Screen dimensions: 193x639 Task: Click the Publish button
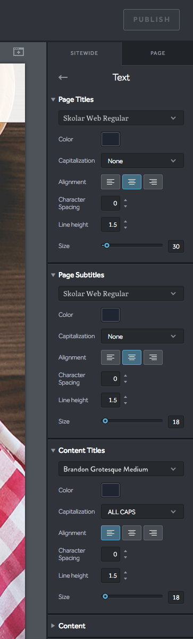click(152, 19)
